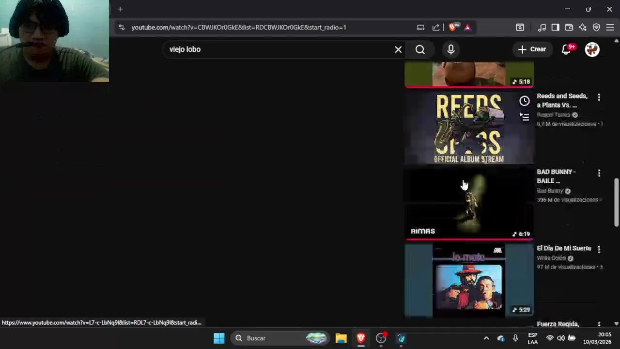The image size is (620, 349).
Task: Expand the system tray hidden icons chevron
Action: 486,338
